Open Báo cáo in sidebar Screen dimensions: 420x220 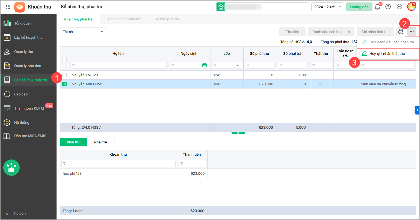coord(28,94)
